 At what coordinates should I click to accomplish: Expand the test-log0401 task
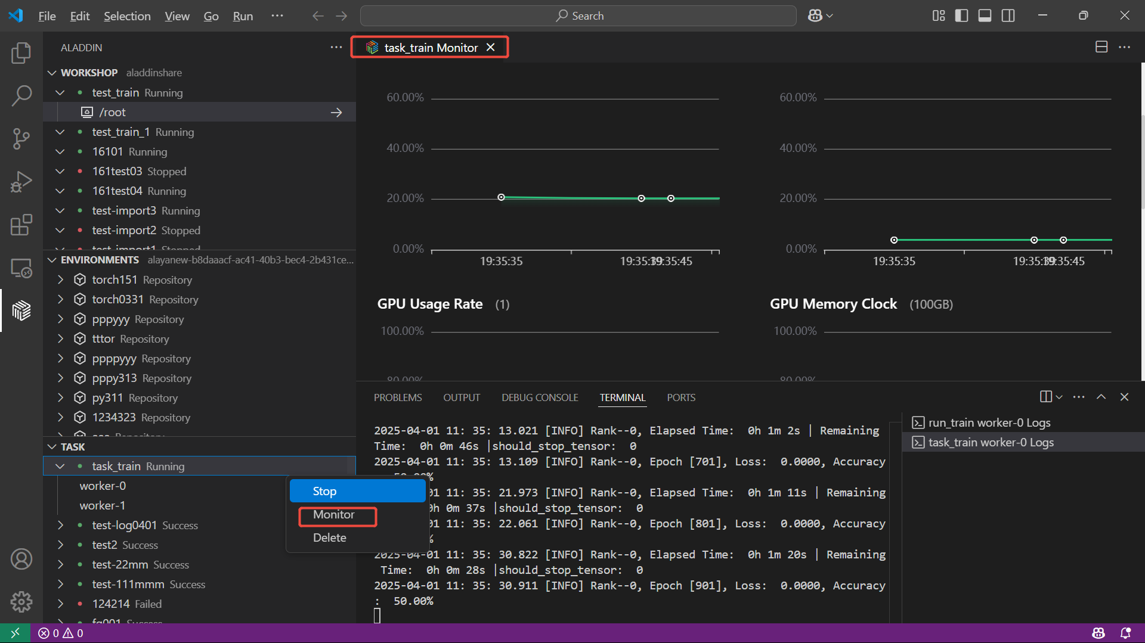pos(60,525)
